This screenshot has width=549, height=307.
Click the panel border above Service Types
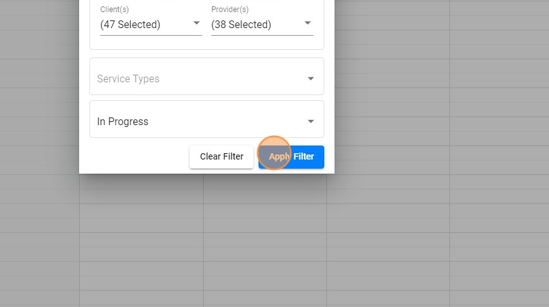click(206, 49)
